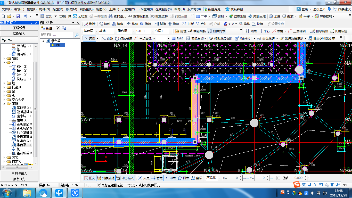Open the 云应用(Y) menu
352x198 pixels.
[x=128, y=9]
